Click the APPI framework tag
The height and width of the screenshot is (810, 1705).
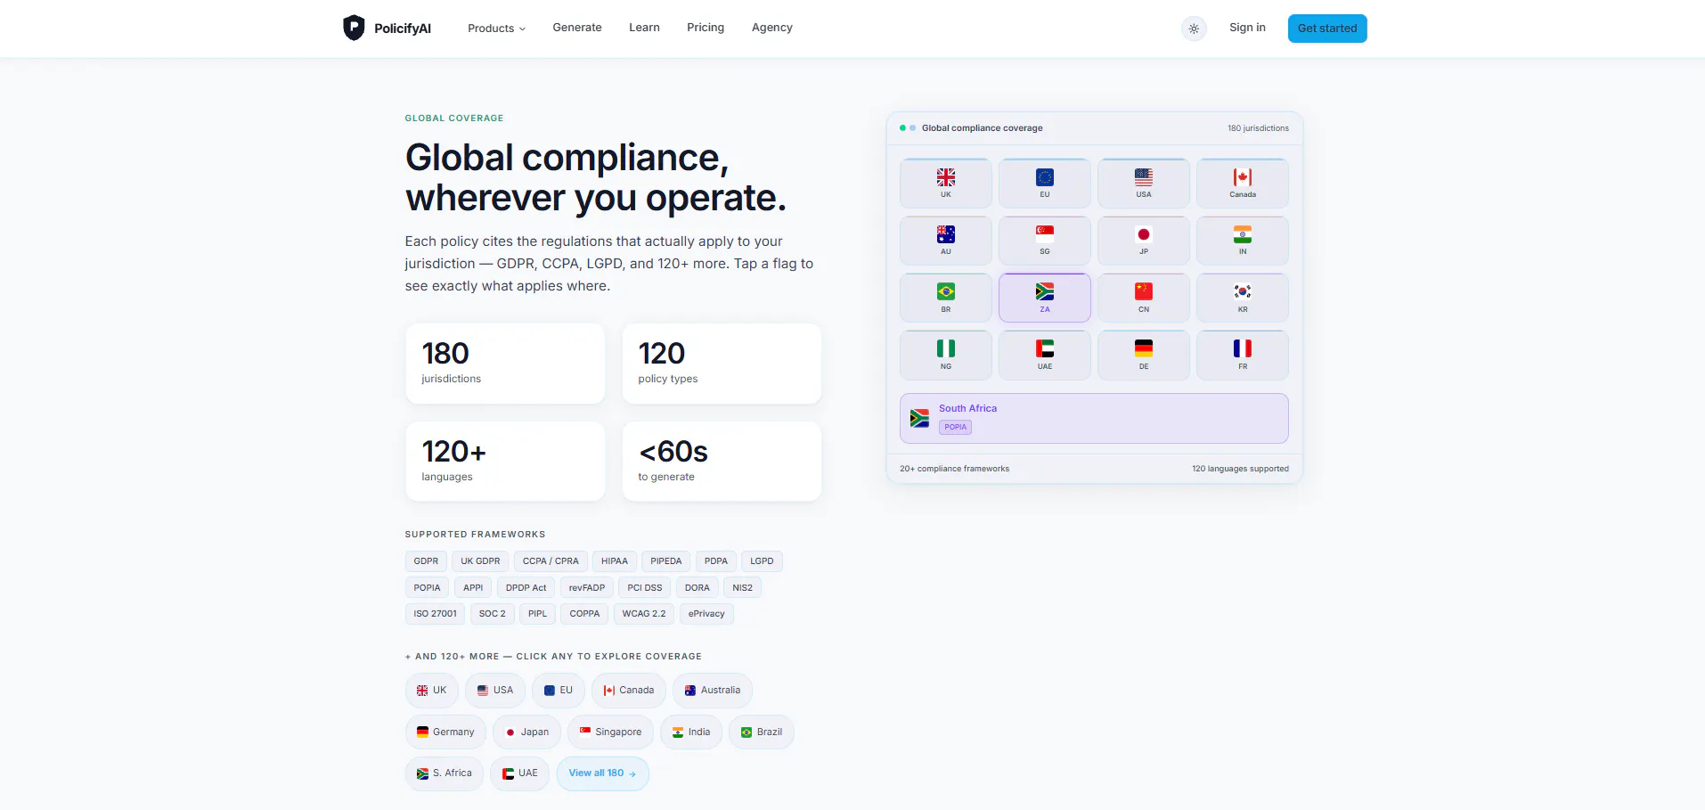click(473, 588)
